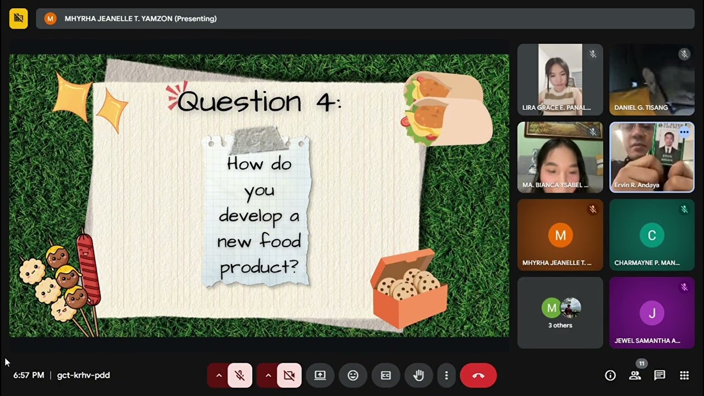
Task: Click the gct-krhv-pdd meeting code
Action: (x=84, y=375)
